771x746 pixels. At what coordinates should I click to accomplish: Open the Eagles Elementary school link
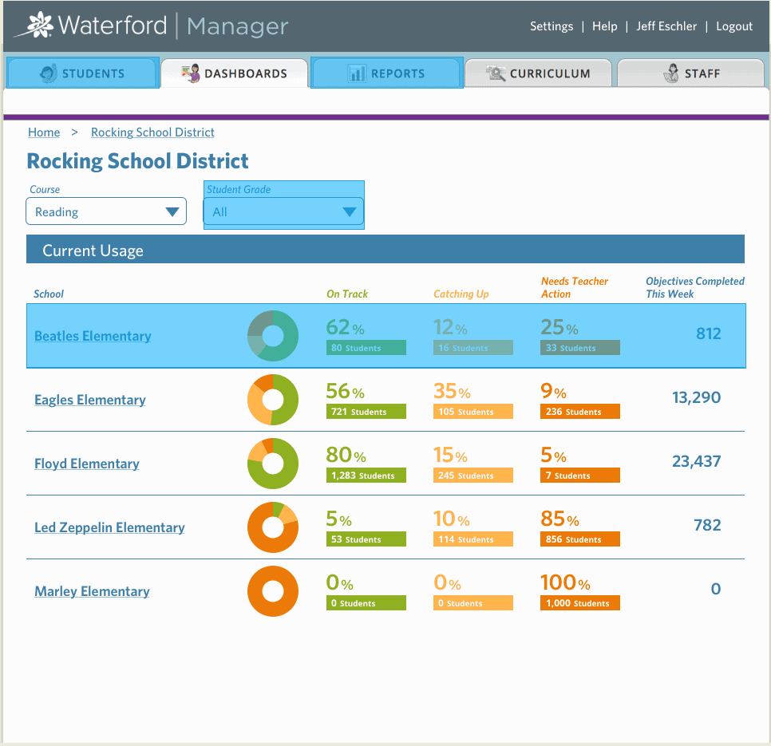[90, 400]
